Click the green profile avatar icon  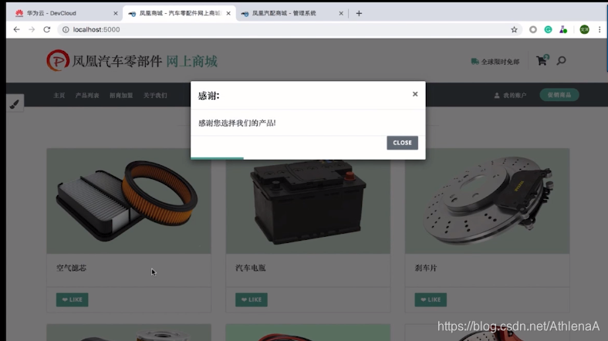click(x=584, y=29)
